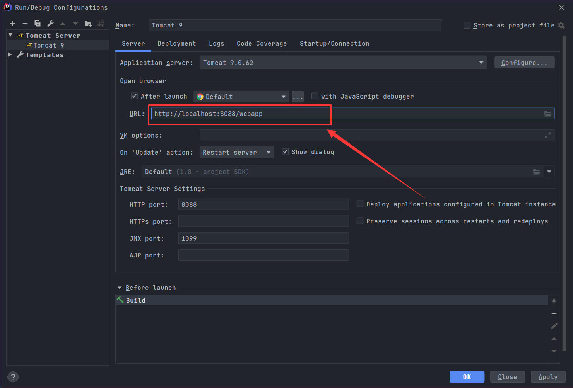
Task: Collapse the Tomcat Server tree node
Action: (10, 35)
